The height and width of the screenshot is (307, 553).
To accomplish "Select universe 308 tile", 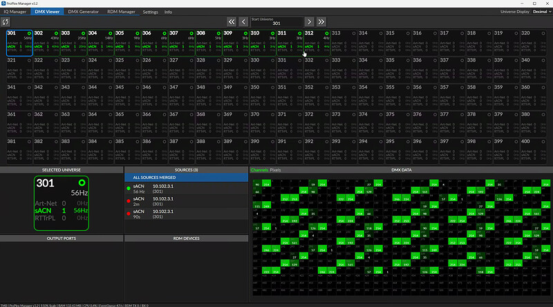I will point(209,43).
